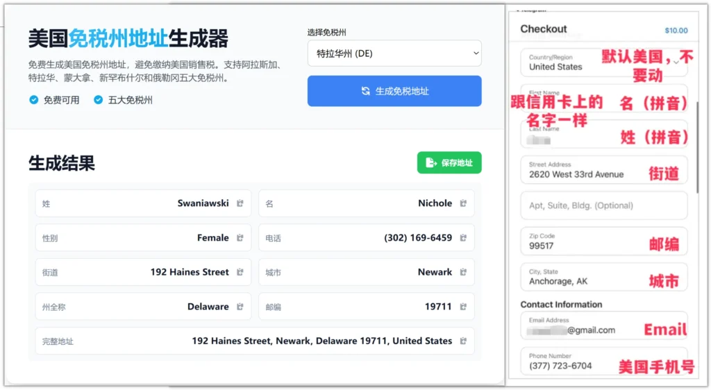Focus the Apt, Suite, Bldg. optional field

(603, 205)
